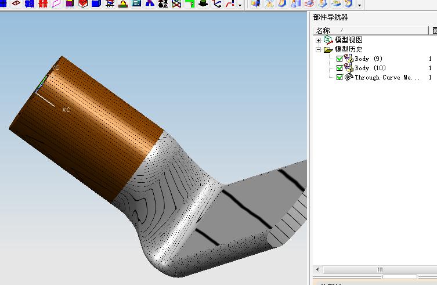The height and width of the screenshot is (285, 437).
Task: Click the third icon of the second toolbar
Action: point(282,3)
